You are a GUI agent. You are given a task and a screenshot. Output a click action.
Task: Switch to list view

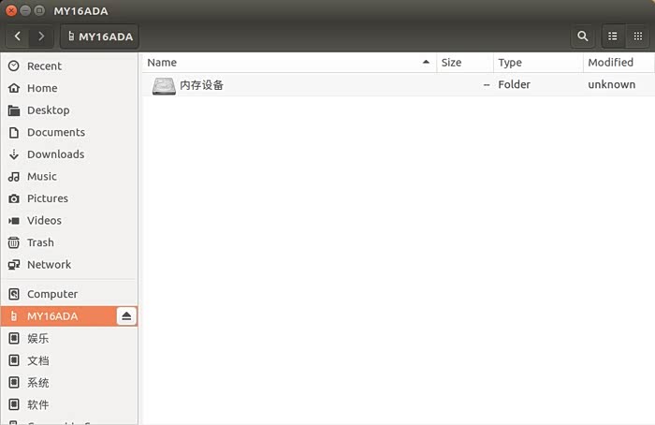pos(613,37)
